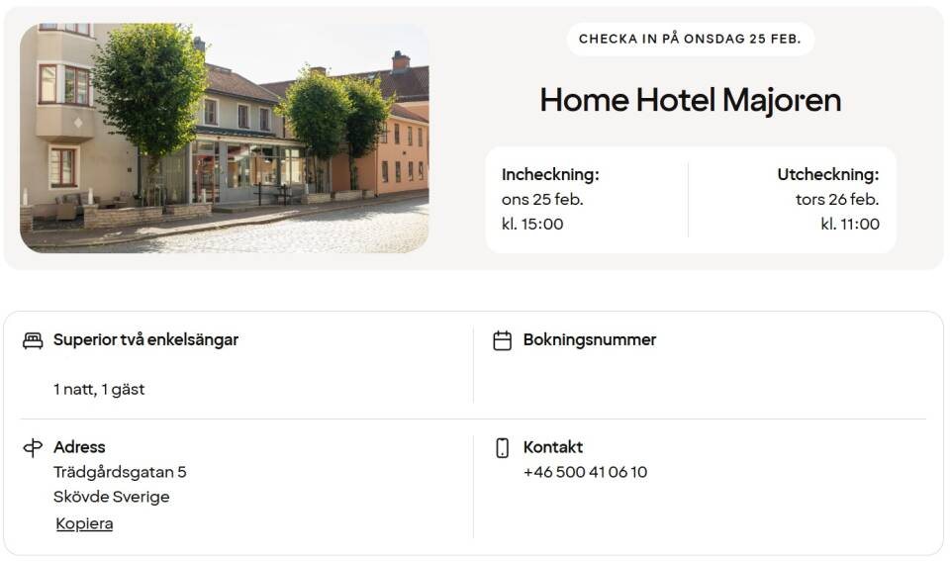This screenshot has width=950, height=561.
Task: Click the 'Superior två enkelsängar' room title
Action: (145, 340)
